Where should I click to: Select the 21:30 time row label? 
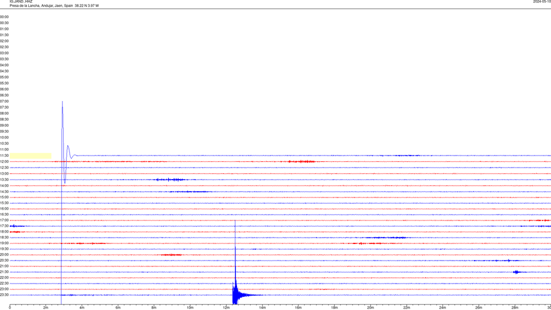tap(4, 272)
